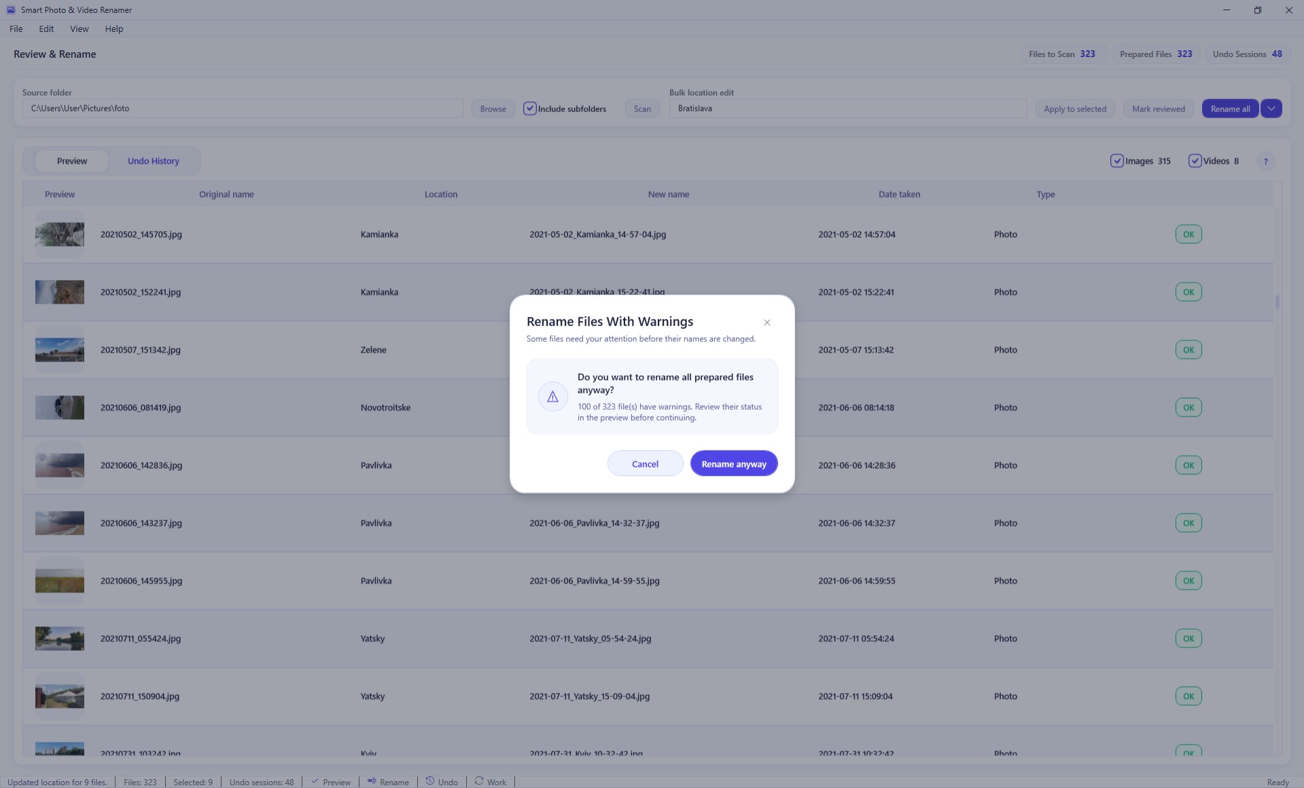
Task: Click the Rename all button
Action: point(1230,109)
